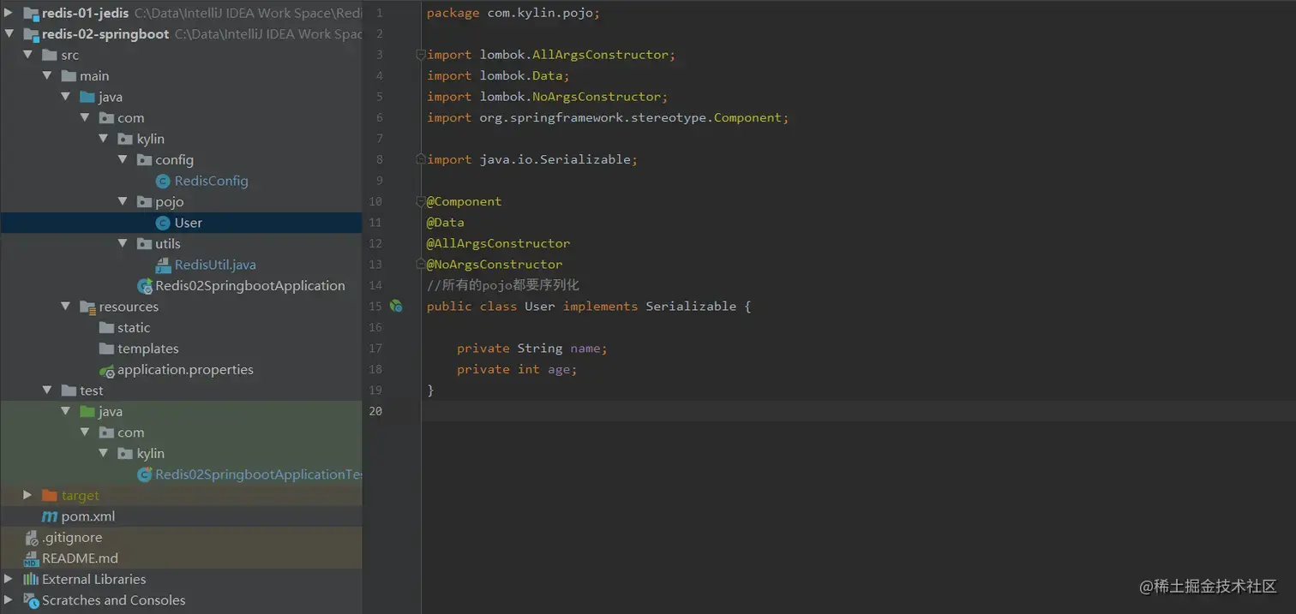1296x614 pixels.
Task: Click the Redis02SpringbootApplication class icon
Action: click(145, 286)
